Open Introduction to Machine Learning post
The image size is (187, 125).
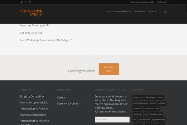[x=34, y=122]
